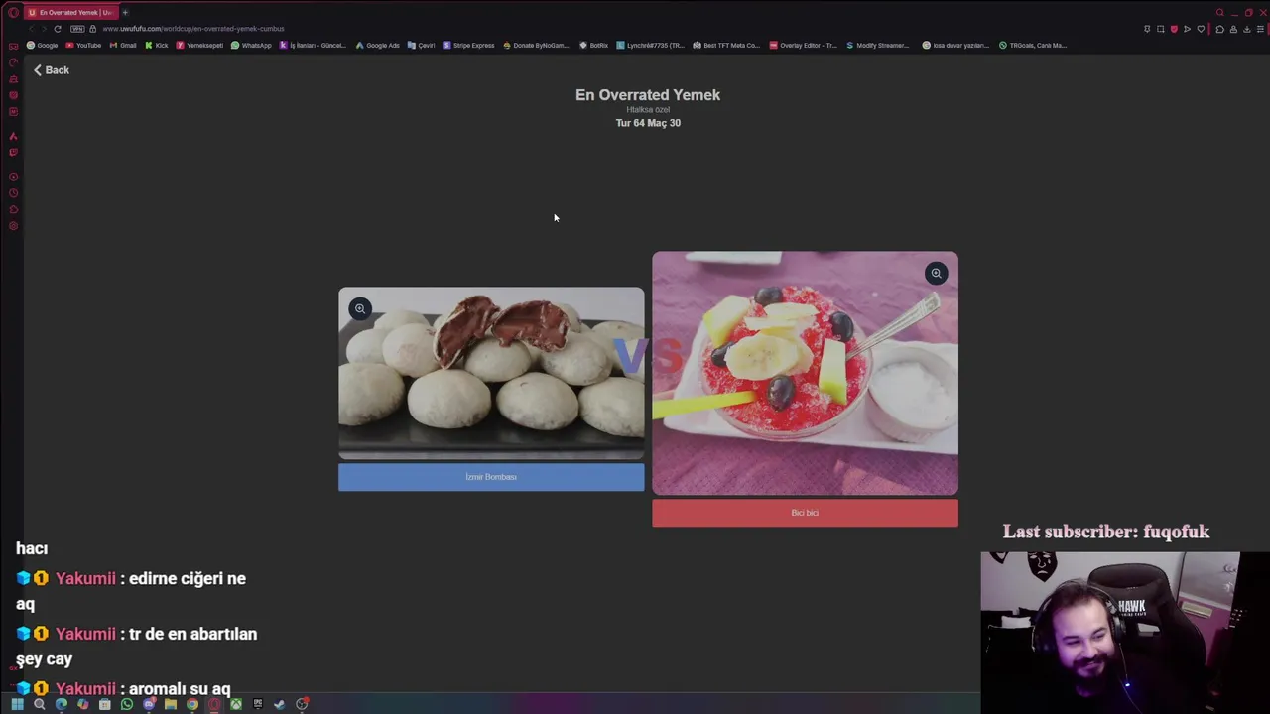Screen dimensions: 1270x714
Task: Open browser profile account icon
Action: [x=1233, y=29]
